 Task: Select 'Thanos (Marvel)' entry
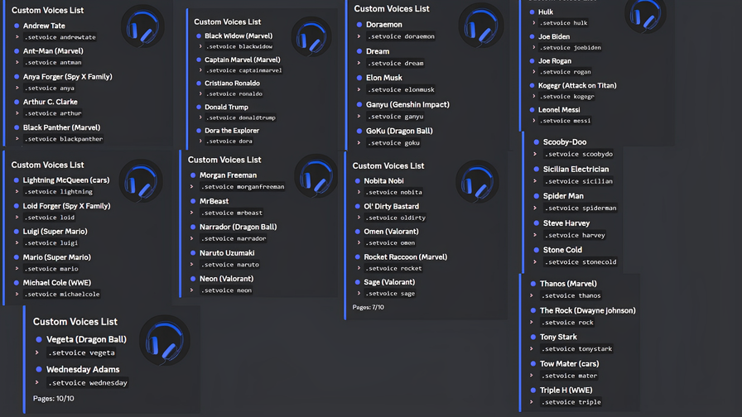coord(568,284)
